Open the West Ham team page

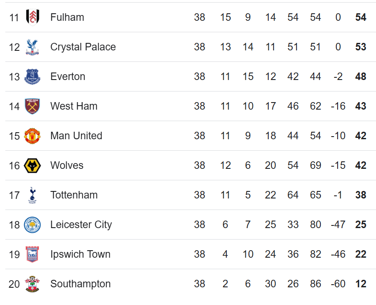tap(74, 106)
